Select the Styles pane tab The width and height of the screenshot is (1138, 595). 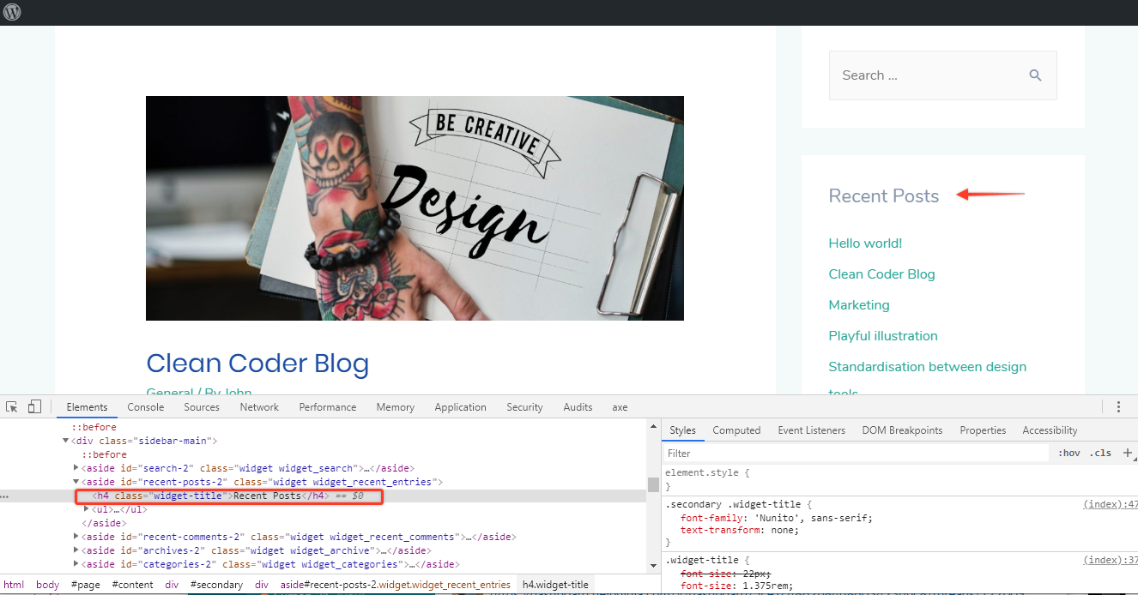pyautogui.click(x=683, y=430)
